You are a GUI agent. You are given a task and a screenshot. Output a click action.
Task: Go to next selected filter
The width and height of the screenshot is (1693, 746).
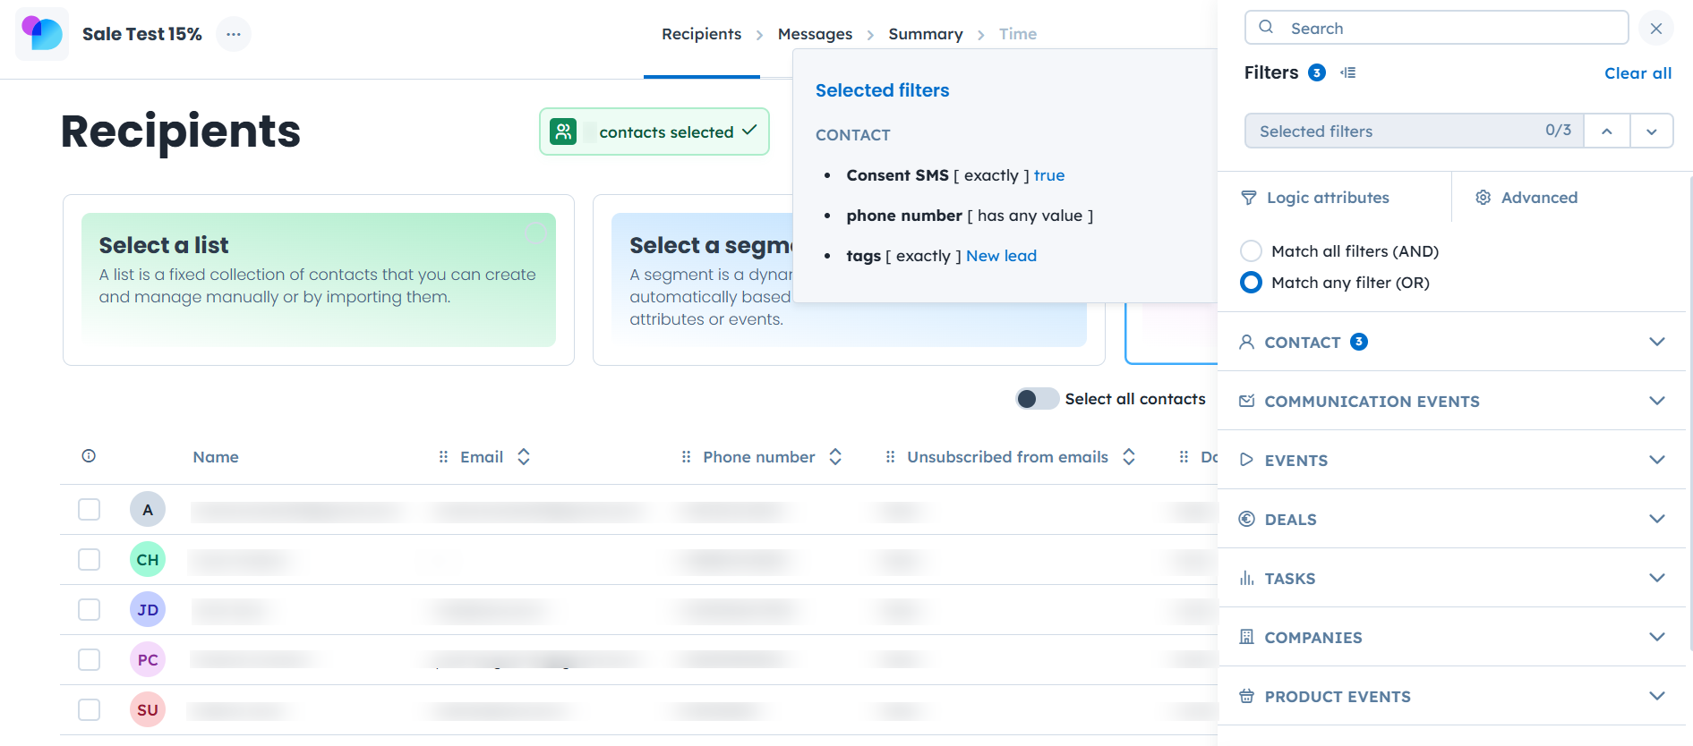1652,131
